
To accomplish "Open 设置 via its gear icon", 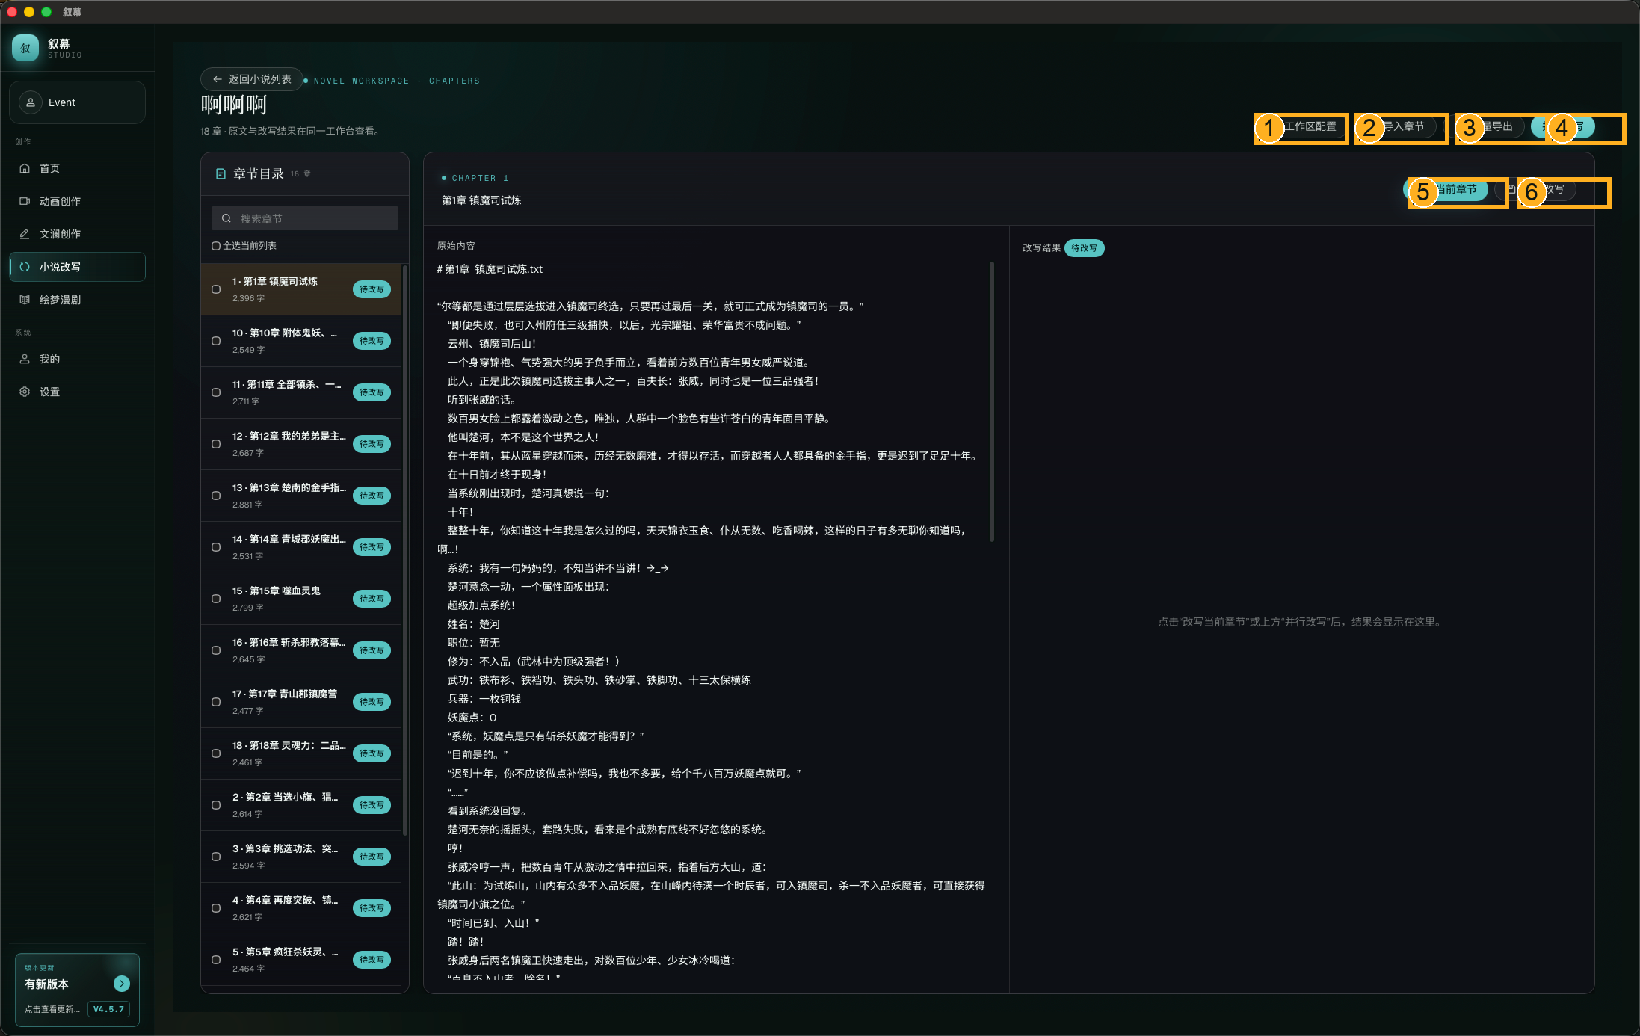I will coord(25,392).
